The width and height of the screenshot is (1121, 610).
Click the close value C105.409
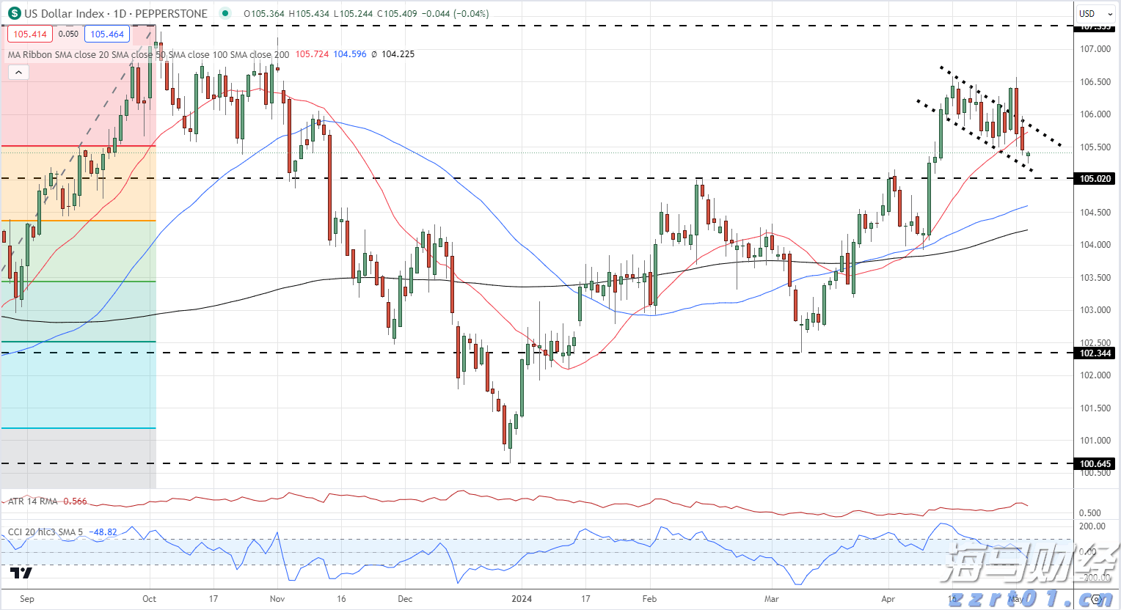point(397,13)
